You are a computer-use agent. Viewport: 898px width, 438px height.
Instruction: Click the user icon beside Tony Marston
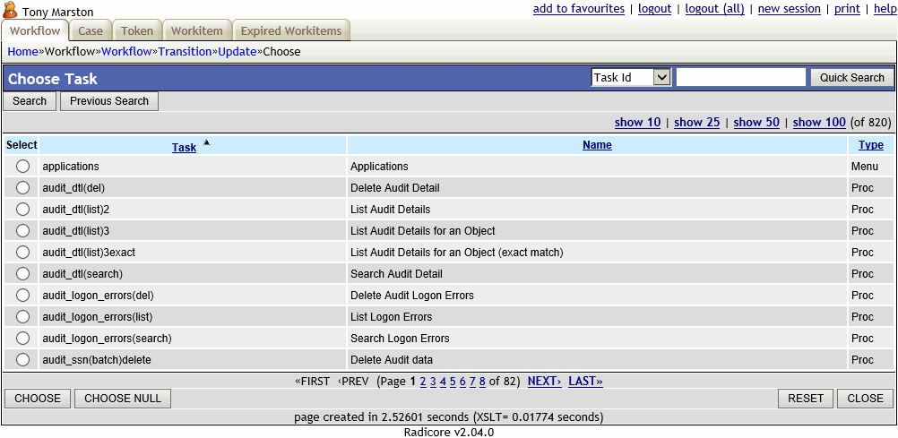pos(11,11)
